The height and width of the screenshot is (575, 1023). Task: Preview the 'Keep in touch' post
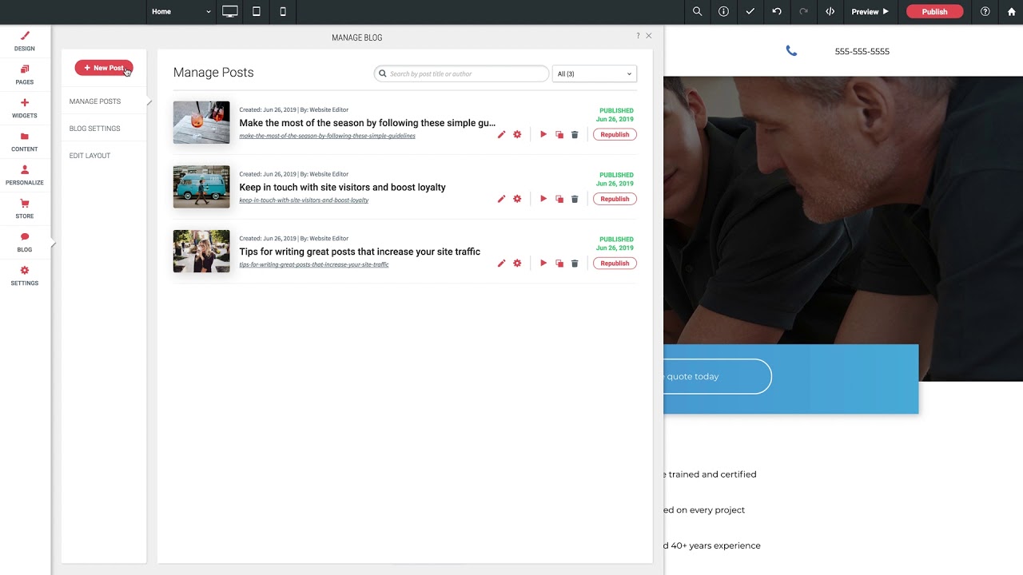543,199
